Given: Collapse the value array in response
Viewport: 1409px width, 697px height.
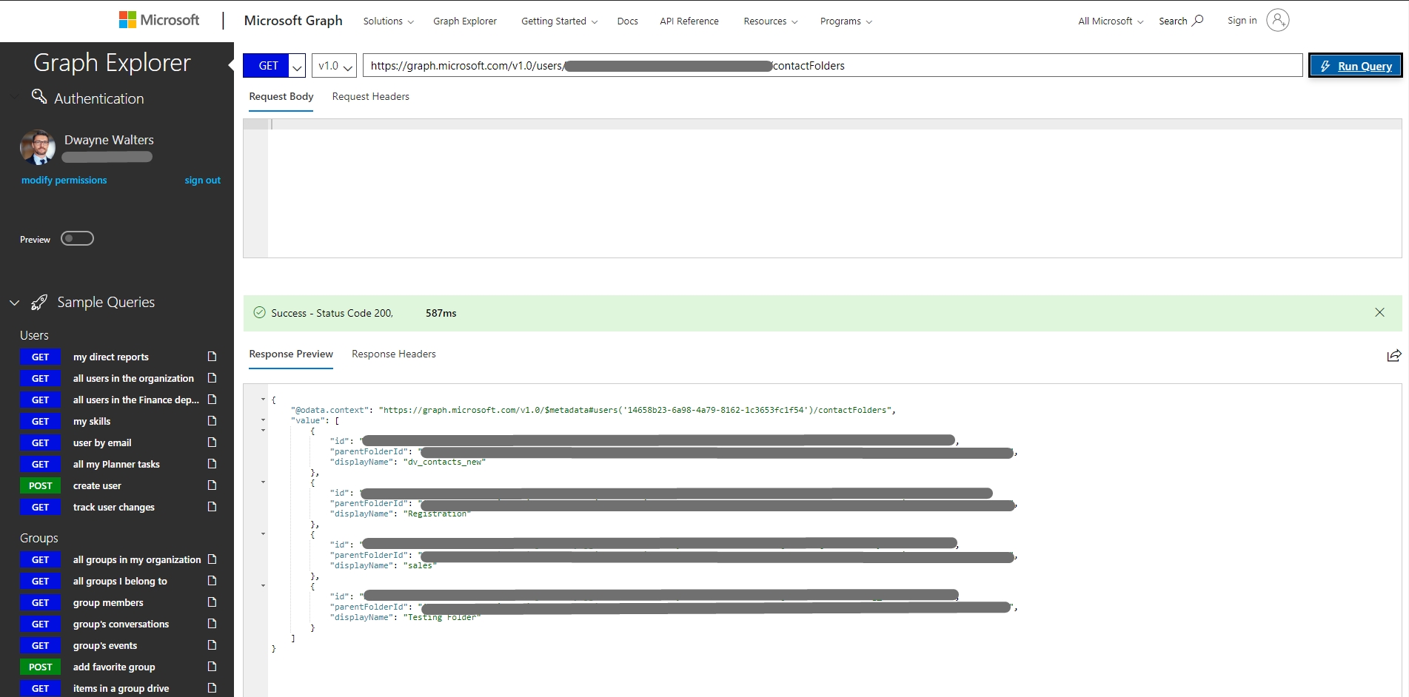Looking at the screenshot, I should click(x=263, y=420).
